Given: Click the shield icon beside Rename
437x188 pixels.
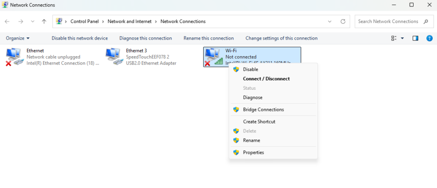Looking at the screenshot, I should pyautogui.click(x=236, y=140).
